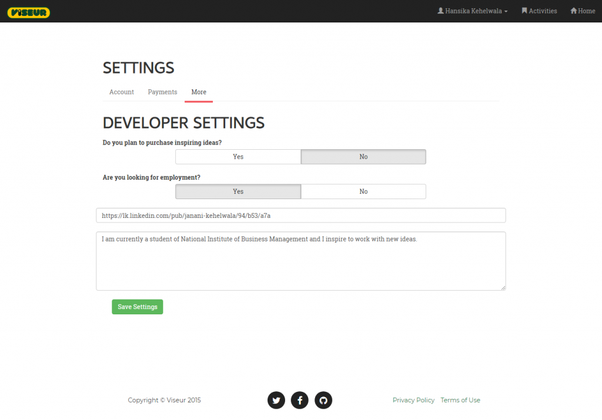Open the Twitter social icon in the footer
Image resolution: width=602 pixels, height=420 pixels.
click(x=276, y=400)
